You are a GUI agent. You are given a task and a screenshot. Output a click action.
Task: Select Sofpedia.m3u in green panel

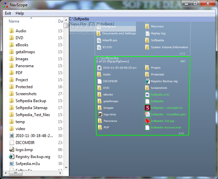157,94
